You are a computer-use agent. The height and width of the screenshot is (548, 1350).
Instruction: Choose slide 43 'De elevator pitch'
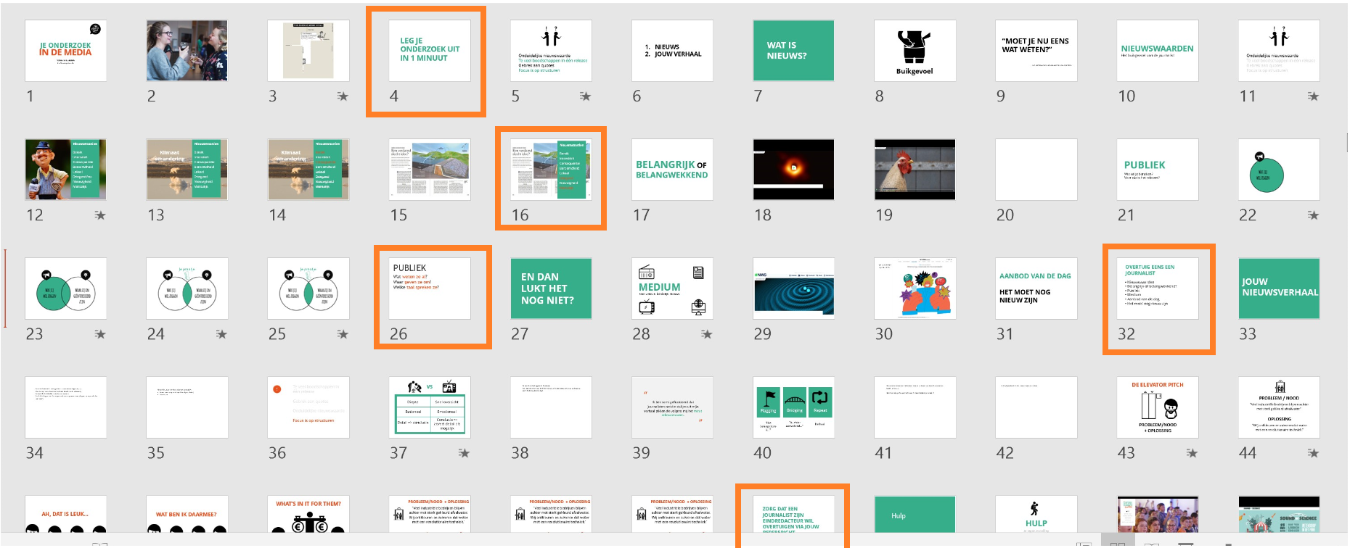1157,407
